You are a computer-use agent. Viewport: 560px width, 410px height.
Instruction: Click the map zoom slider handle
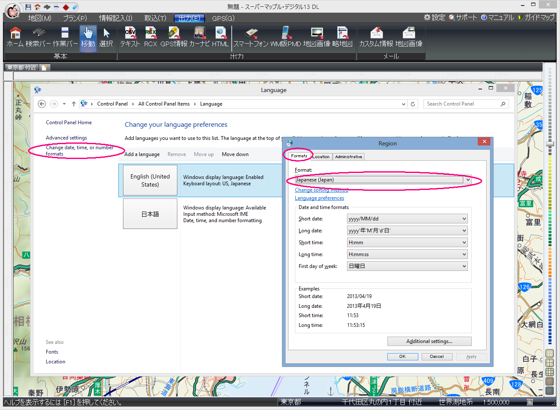(x=550, y=144)
